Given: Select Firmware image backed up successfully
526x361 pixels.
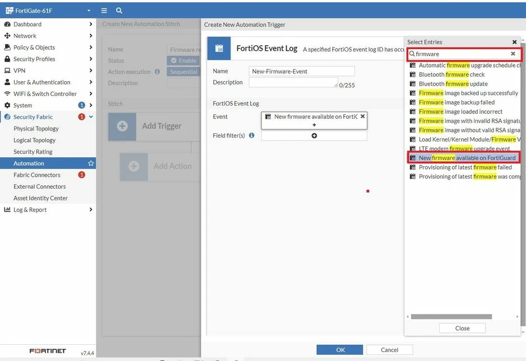Looking at the screenshot, I should tap(465, 93).
